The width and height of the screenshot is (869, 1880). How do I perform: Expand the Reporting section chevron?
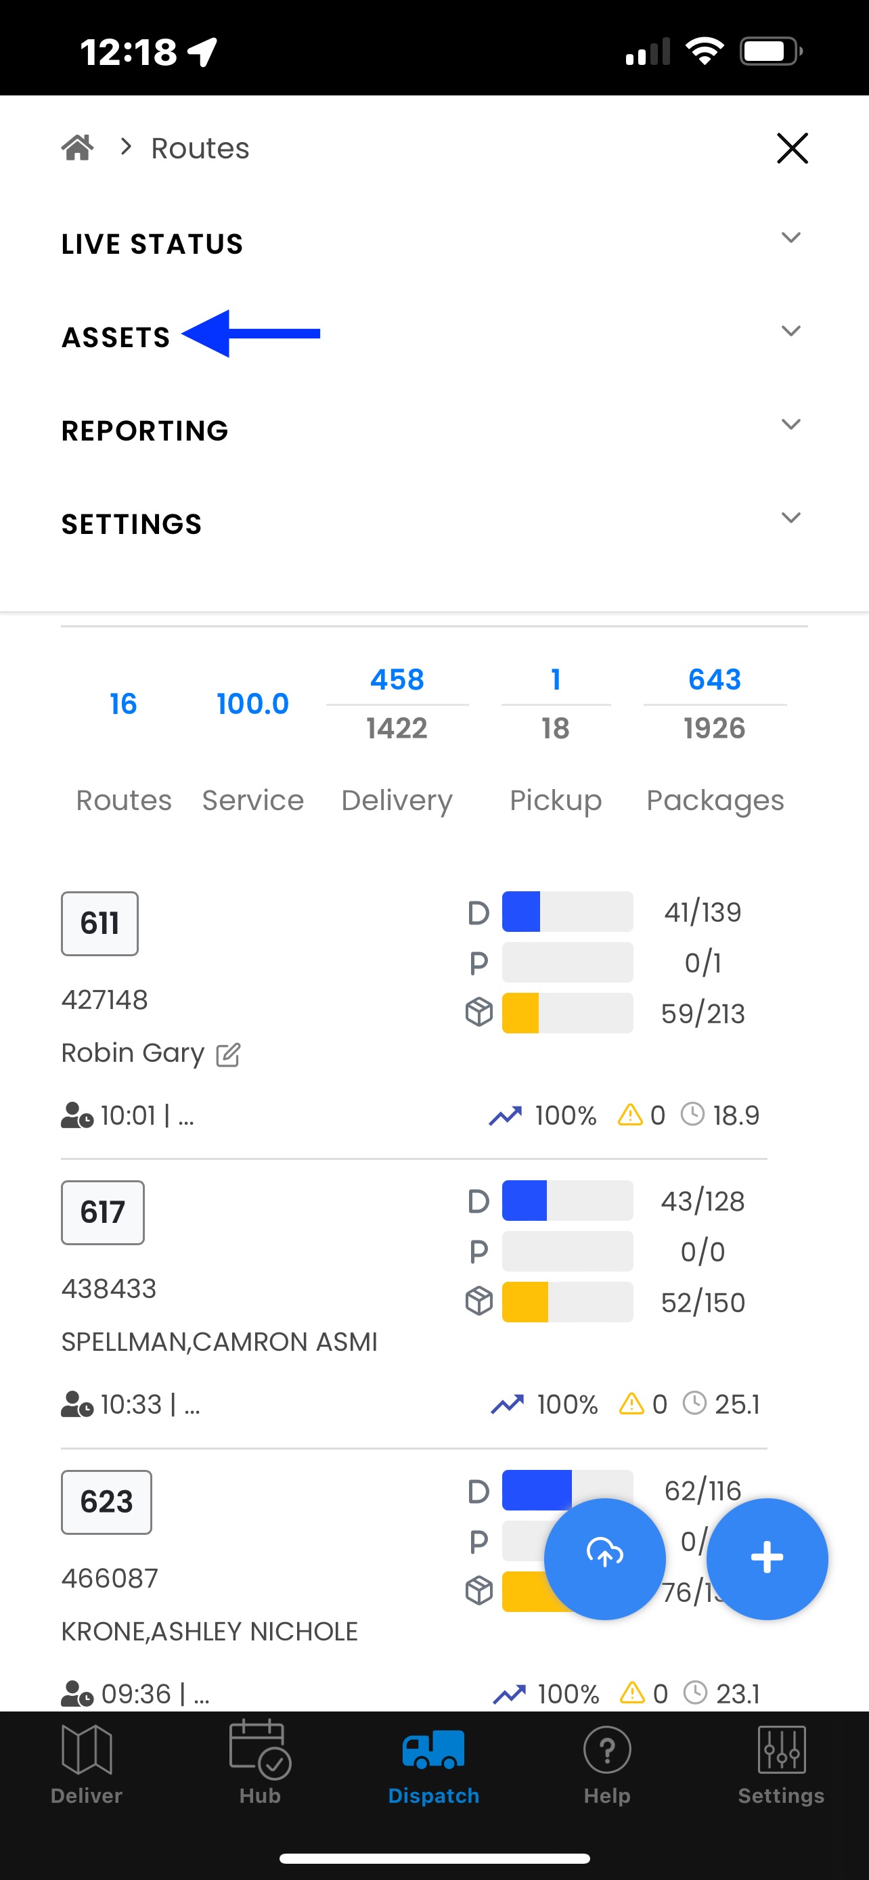coord(791,425)
